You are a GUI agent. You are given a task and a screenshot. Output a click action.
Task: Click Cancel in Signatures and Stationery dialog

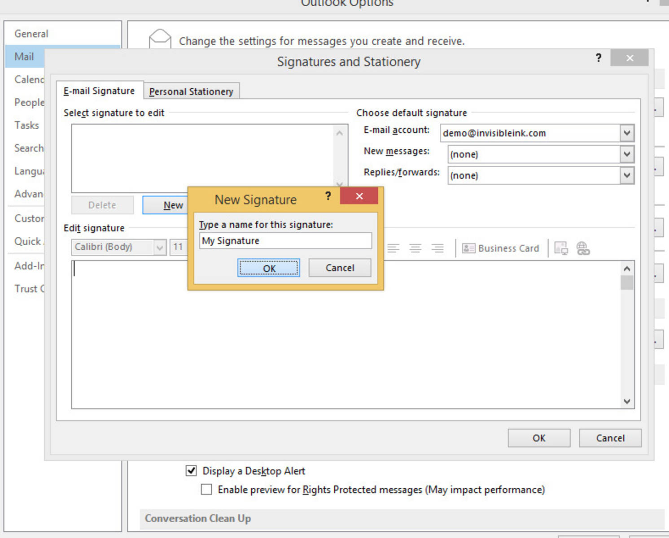610,438
